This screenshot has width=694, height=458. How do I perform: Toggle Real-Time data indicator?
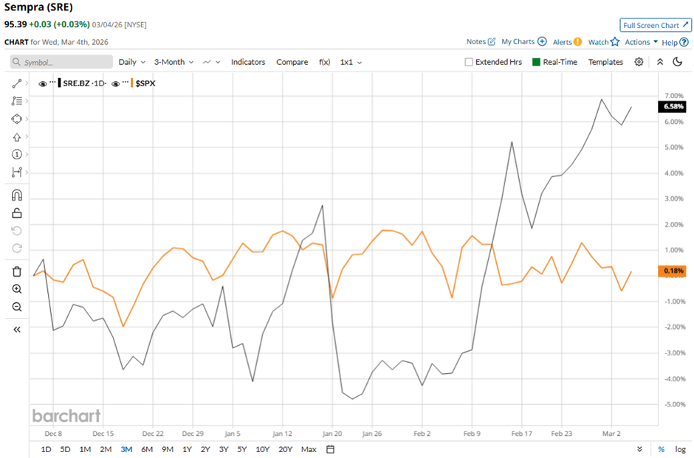click(536, 62)
